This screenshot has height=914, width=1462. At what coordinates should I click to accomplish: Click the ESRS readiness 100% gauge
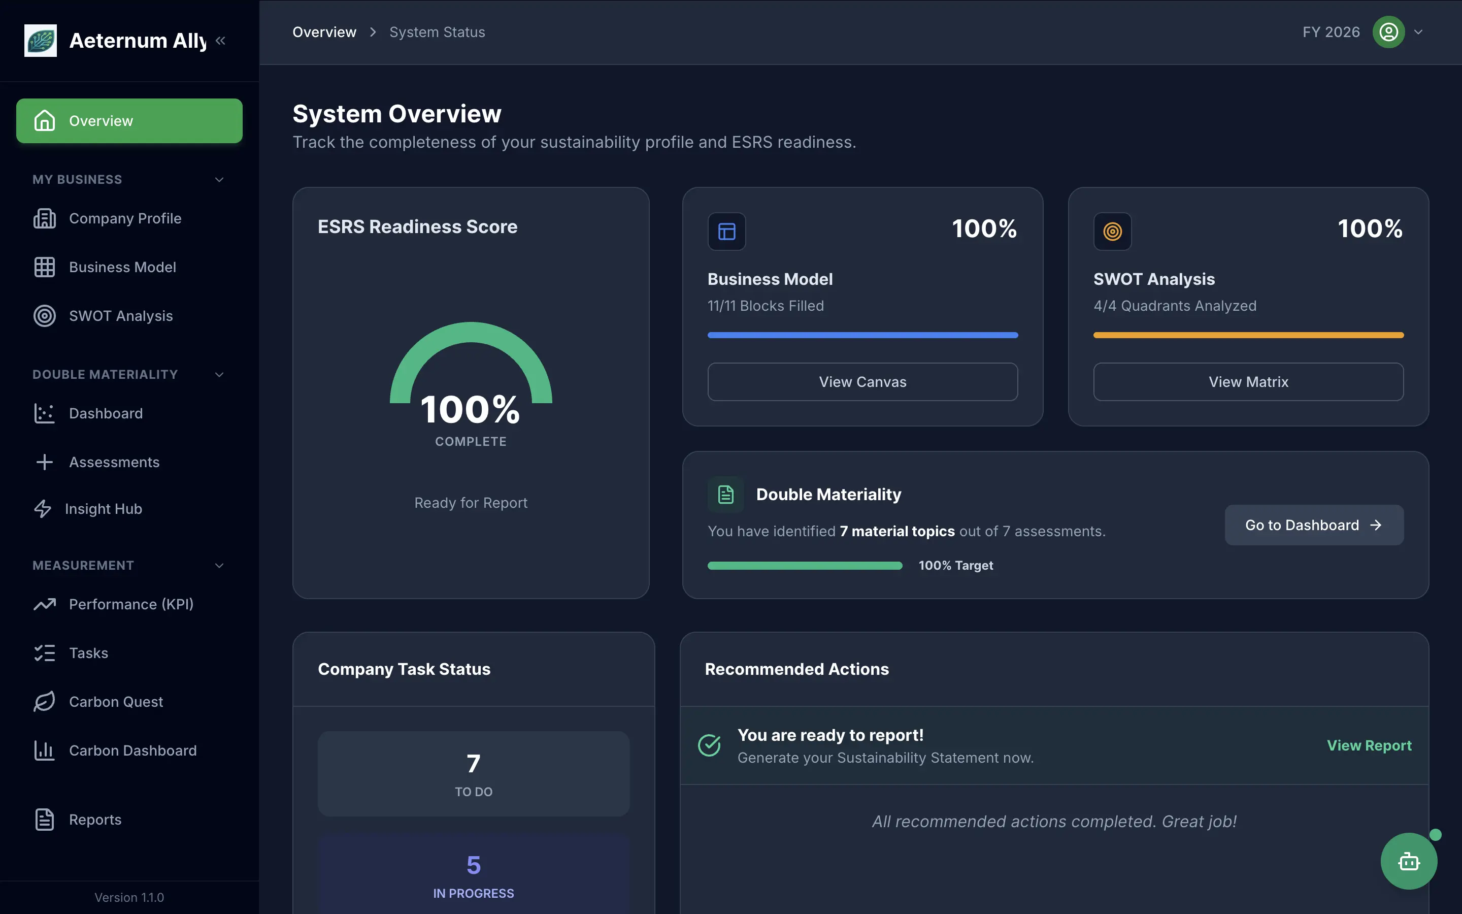[471, 375]
